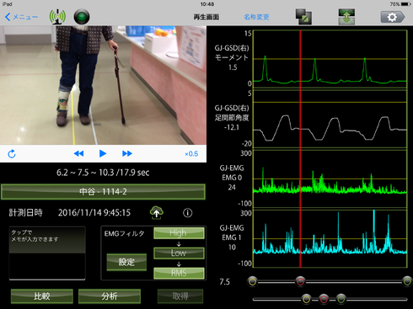Screen dimensions: 413x309
Task: Restart playback with the reload icon
Action: (x=12, y=154)
